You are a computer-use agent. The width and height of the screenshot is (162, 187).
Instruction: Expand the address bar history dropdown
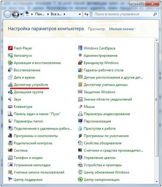pyautogui.click(x=80, y=14)
